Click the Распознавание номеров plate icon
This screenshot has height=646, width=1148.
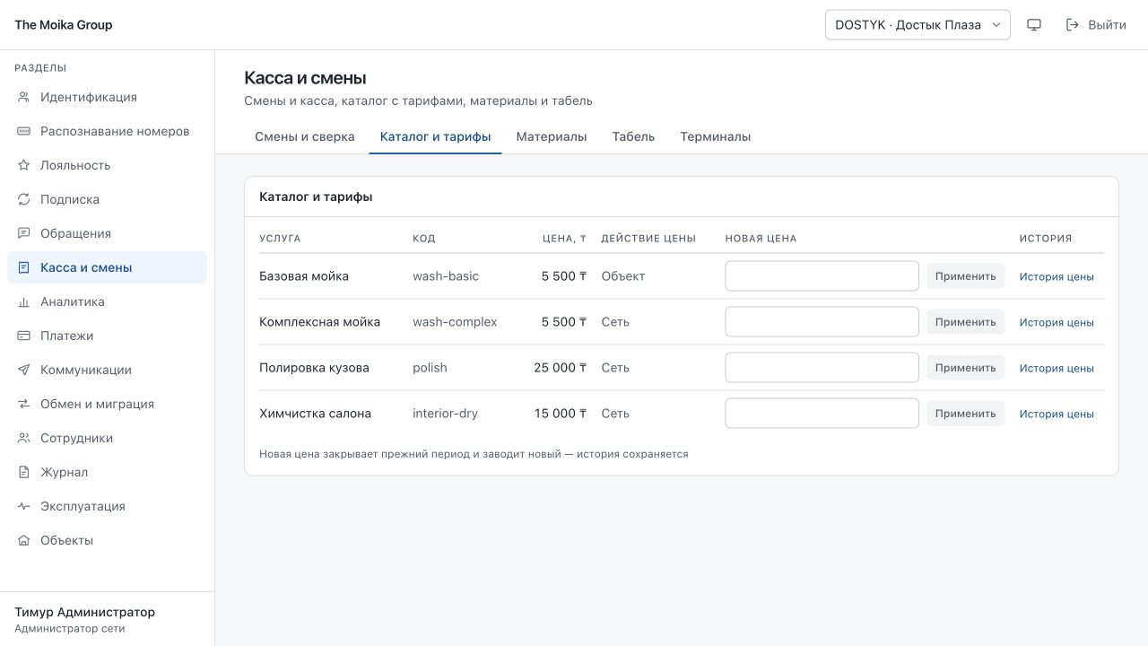point(24,131)
